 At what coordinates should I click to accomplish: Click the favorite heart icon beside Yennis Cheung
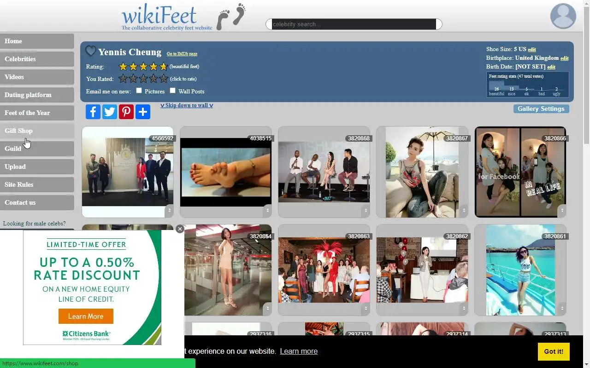91,51
